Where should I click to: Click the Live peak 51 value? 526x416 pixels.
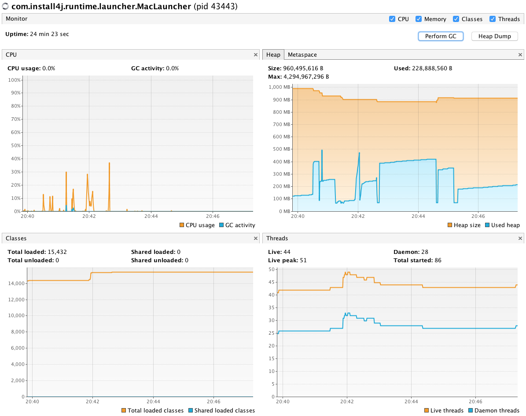point(303,260)
